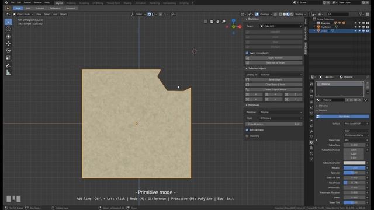This screenshot has width=374, height=210.
Task: Toggle selectable arrow for Example collection
Action: click(x=359, y=23)
